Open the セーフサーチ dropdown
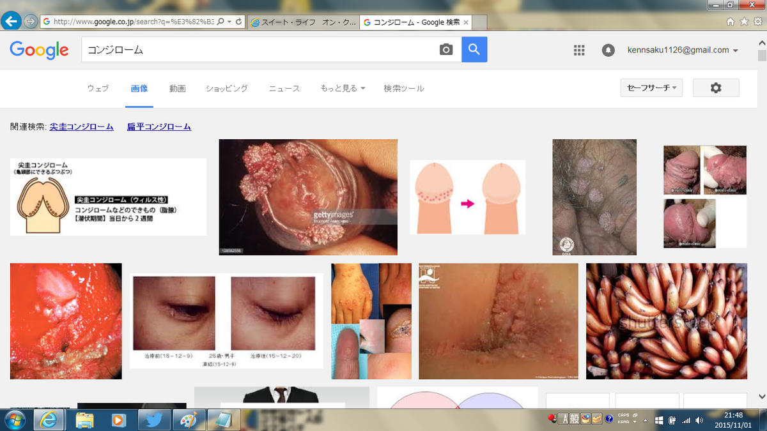 (x=651, y=88)
